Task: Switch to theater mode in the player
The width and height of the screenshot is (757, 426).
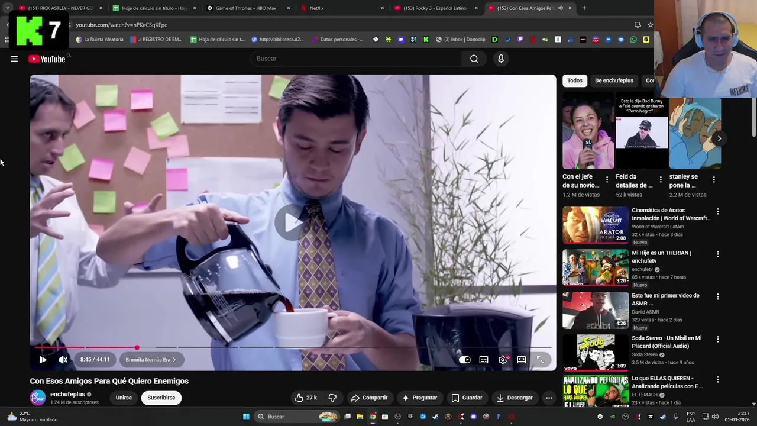Action: coord(522,360)
